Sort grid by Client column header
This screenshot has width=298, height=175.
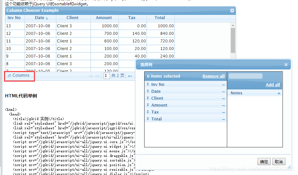point(72,18)
